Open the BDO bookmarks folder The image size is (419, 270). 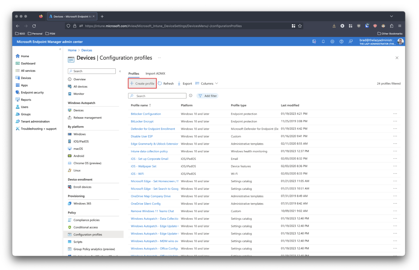[20, 34]
